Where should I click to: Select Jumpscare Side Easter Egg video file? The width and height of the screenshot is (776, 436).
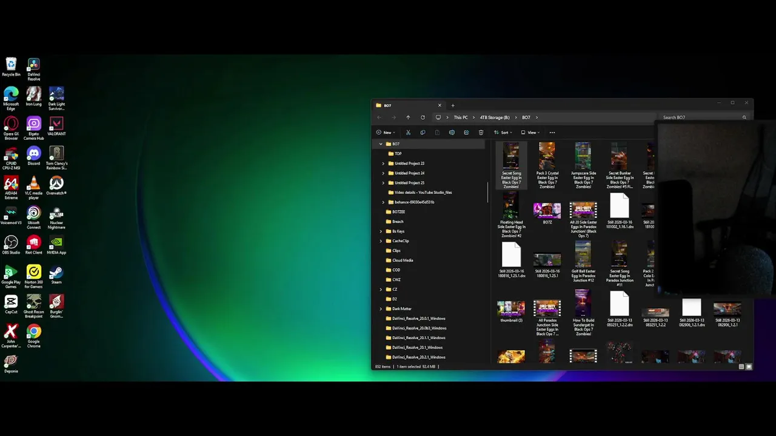(x=583, y=165)
